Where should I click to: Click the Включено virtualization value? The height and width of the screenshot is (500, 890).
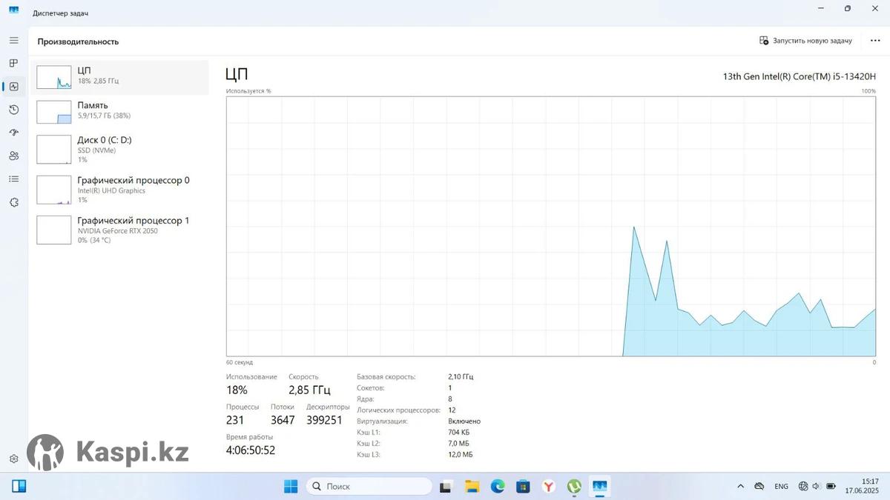[x=464, y=421]
